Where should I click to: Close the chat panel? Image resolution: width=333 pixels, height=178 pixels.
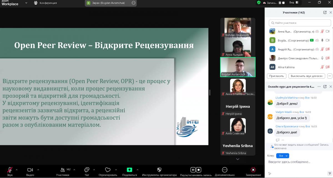click(331, 87)
